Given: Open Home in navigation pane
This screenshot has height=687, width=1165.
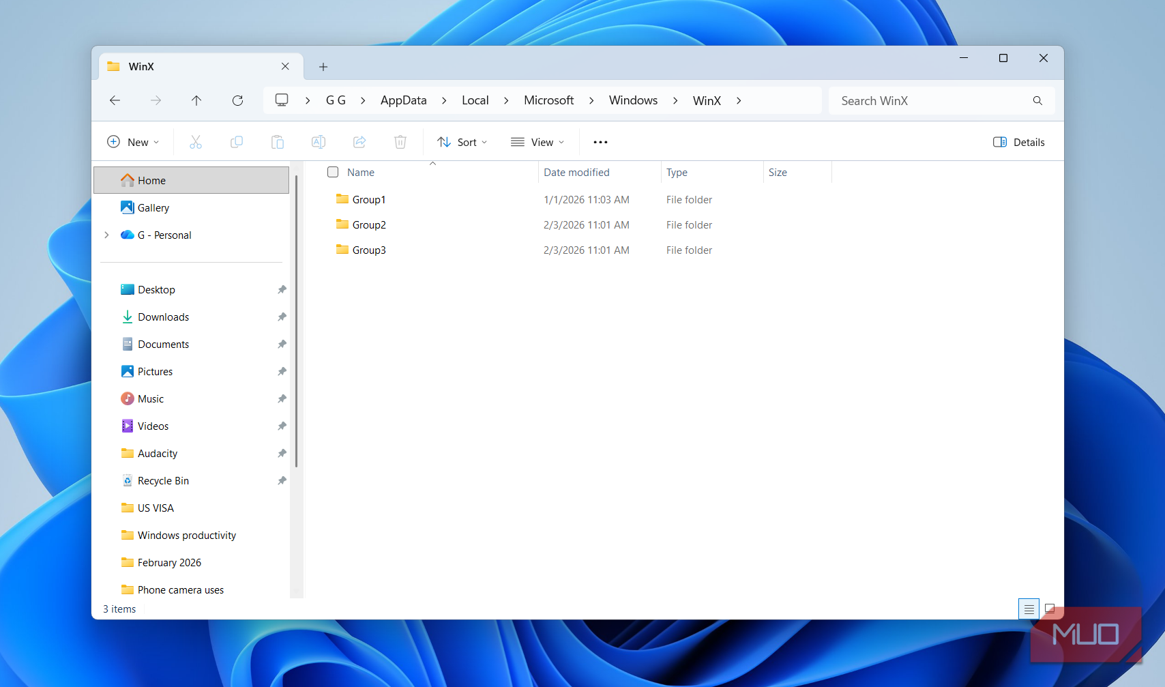Looking at the screenshot, I should [x=192, y=180].
